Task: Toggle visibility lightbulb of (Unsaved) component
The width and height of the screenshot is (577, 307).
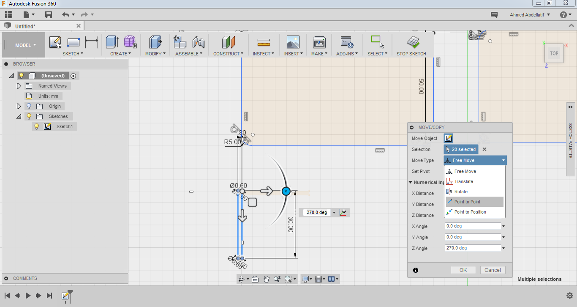Action: pos(21,76)
